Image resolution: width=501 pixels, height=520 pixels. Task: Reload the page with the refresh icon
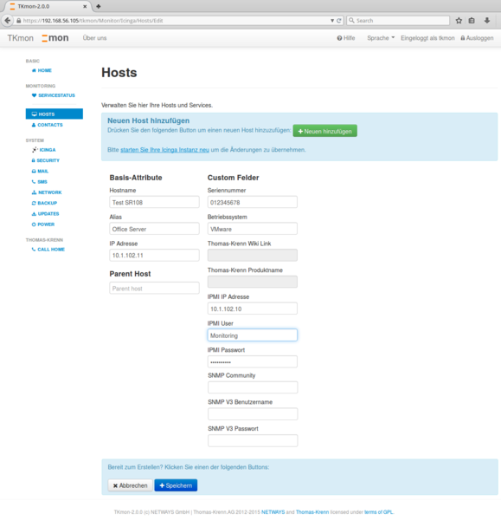[x=338, y=21]
